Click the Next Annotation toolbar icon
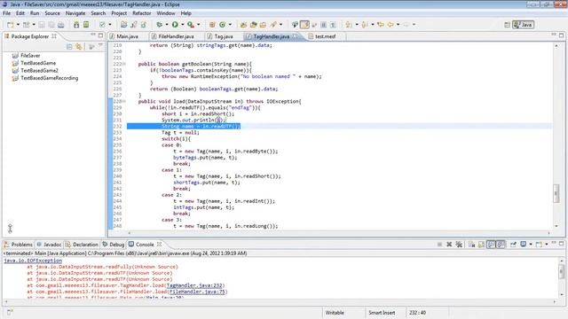568x319 pixels. [x=349, y=25]
